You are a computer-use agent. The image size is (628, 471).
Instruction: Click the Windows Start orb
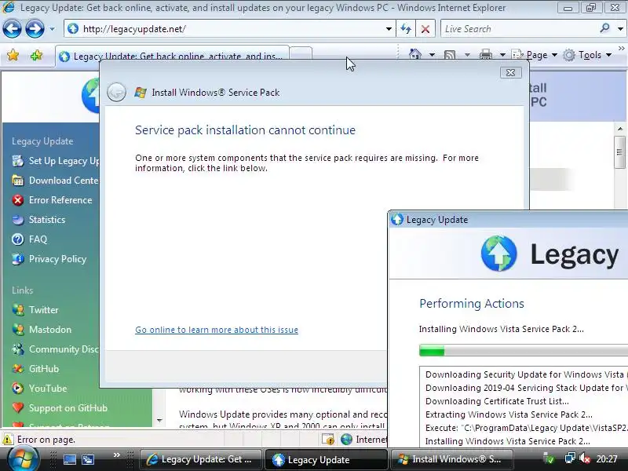point(23,459)
